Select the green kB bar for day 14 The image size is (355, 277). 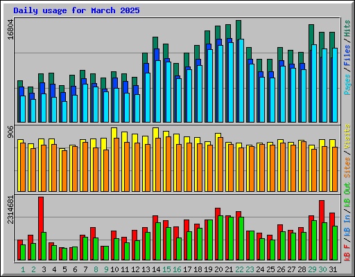[158, 242]
